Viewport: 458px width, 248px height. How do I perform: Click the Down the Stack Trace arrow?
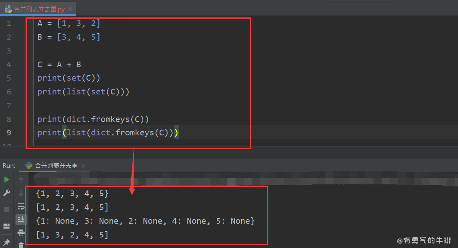(21, 193)
